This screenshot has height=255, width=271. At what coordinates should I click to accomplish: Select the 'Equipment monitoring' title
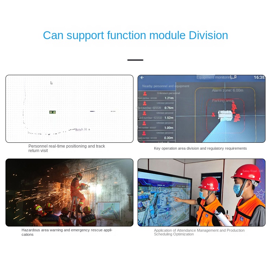click(214, 77)
